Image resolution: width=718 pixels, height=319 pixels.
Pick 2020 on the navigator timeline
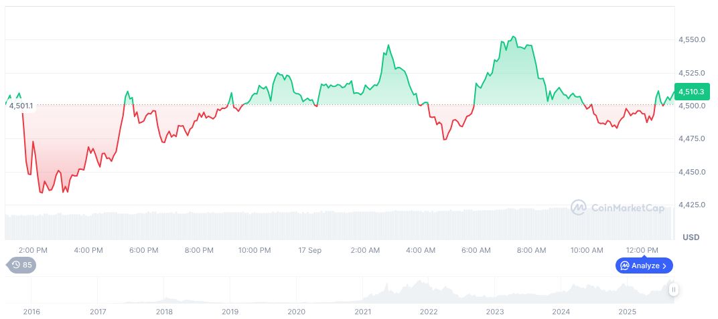coord(296,312)
